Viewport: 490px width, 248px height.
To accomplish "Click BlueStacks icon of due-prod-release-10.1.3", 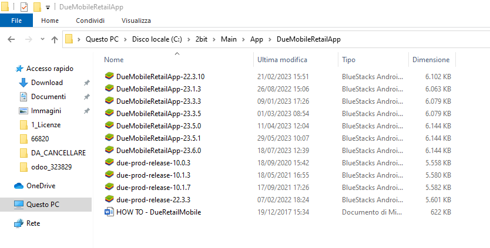I will coord(109,175).
